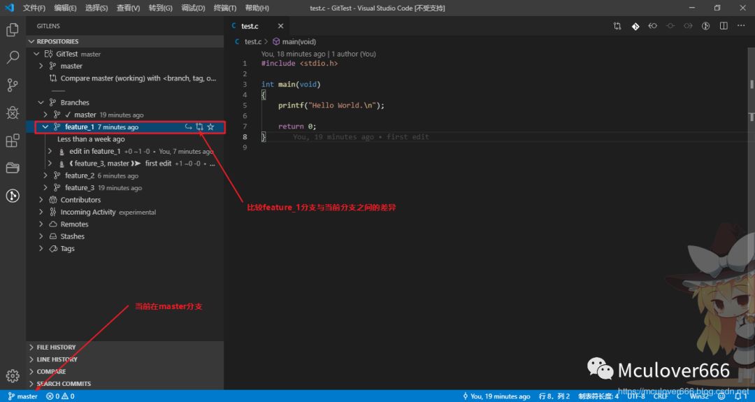Click the switch-to-branch icon on feature_1 row
Image resolution: width=755 pixels, height=402 pixels.
(188, 127)
